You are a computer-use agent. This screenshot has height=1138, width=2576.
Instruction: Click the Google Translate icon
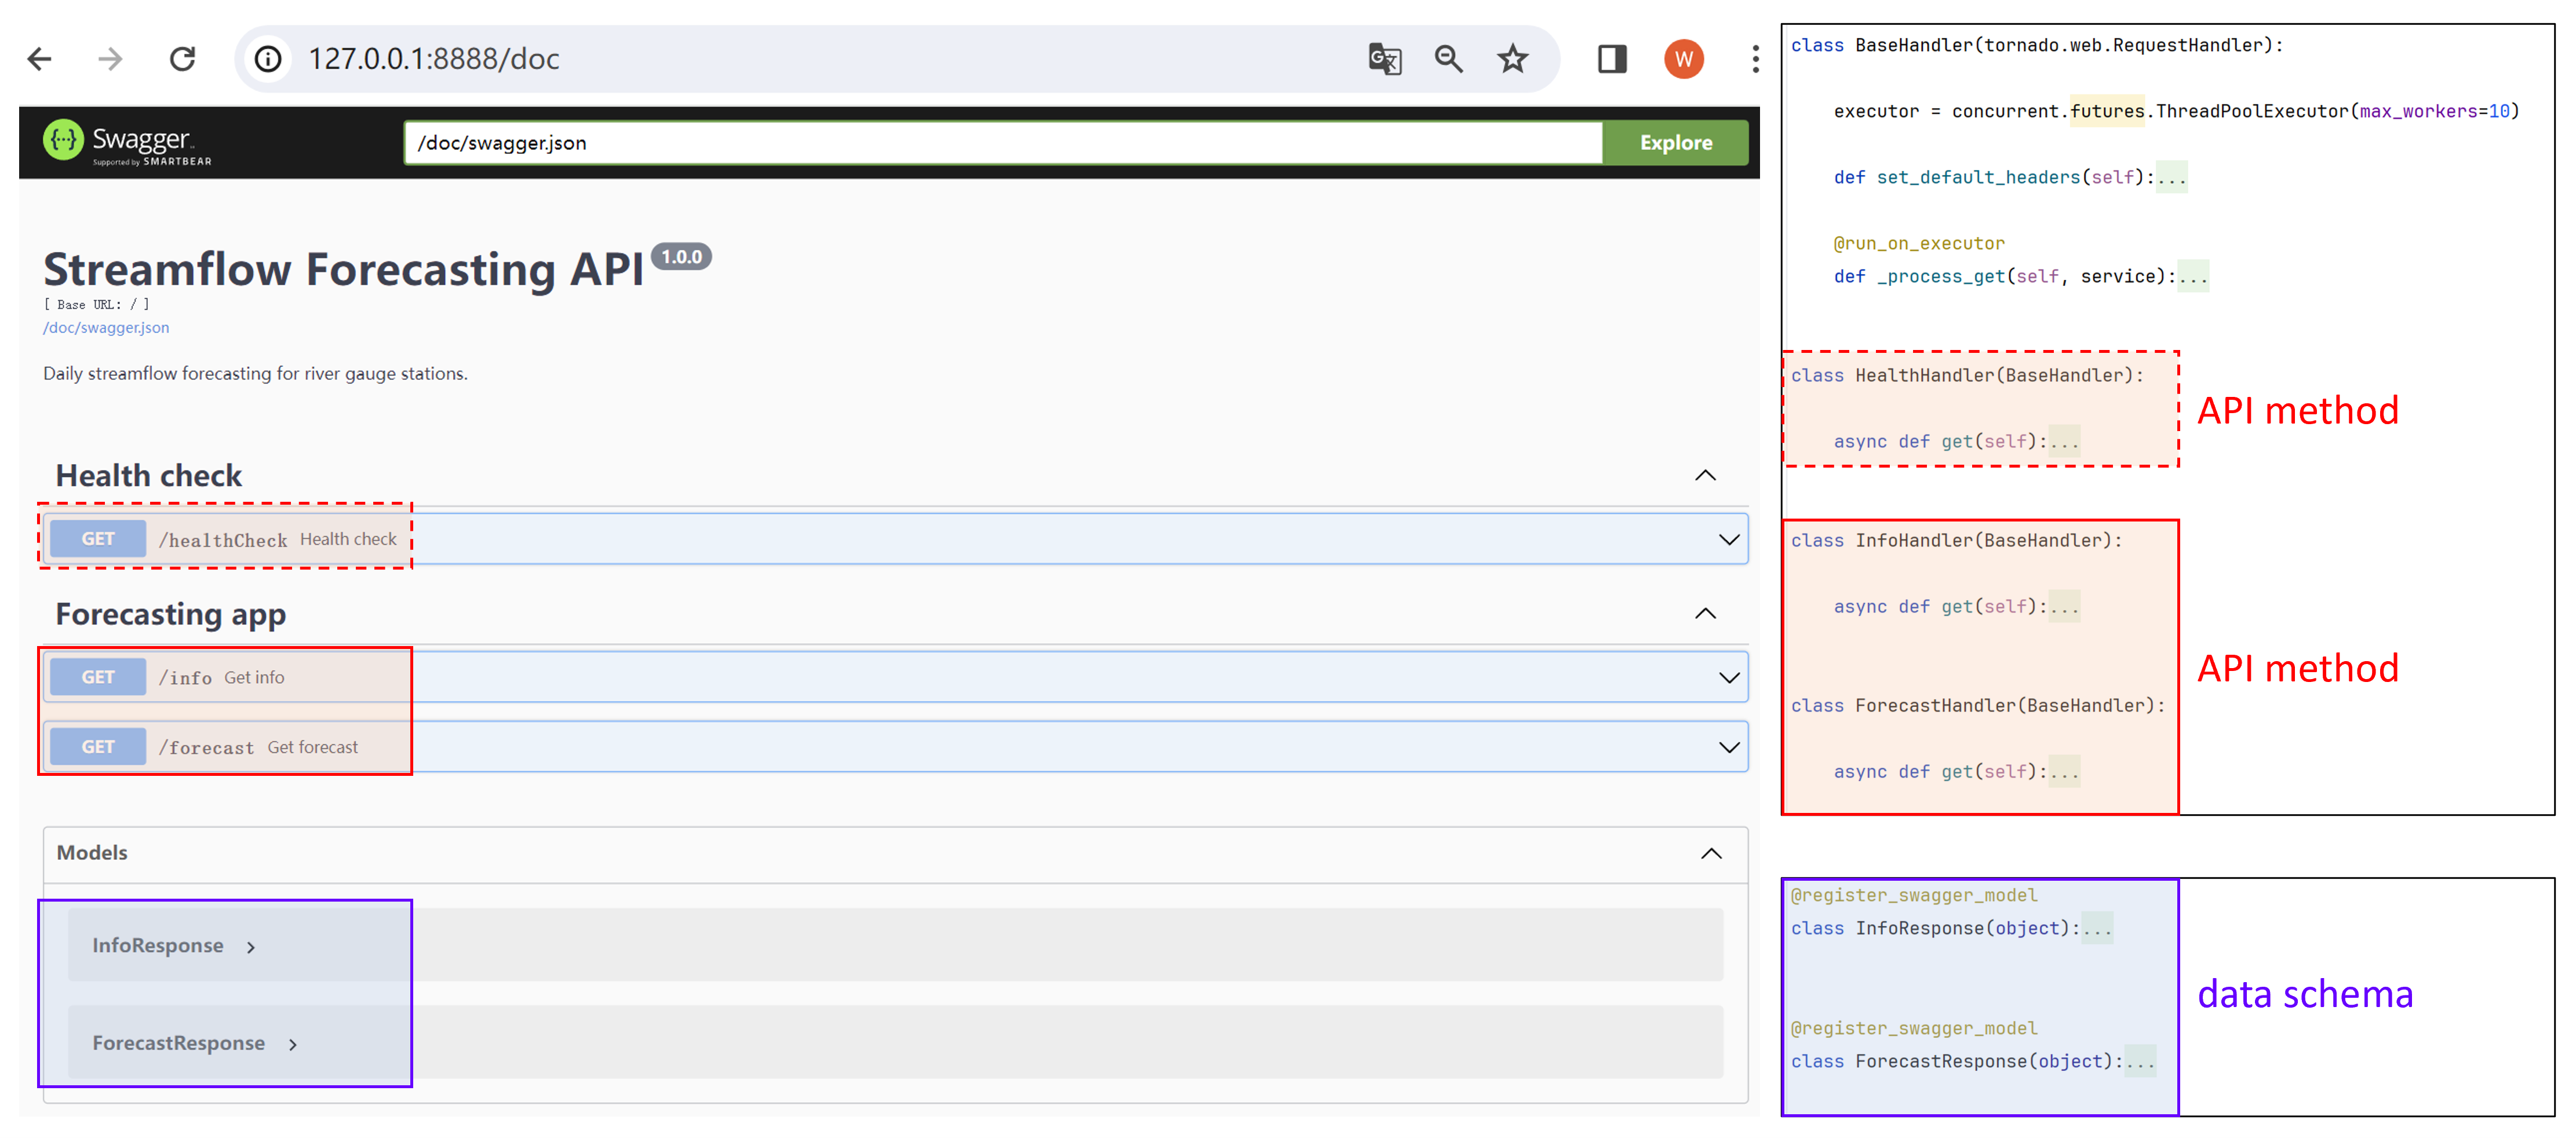tap(1384, 59)
